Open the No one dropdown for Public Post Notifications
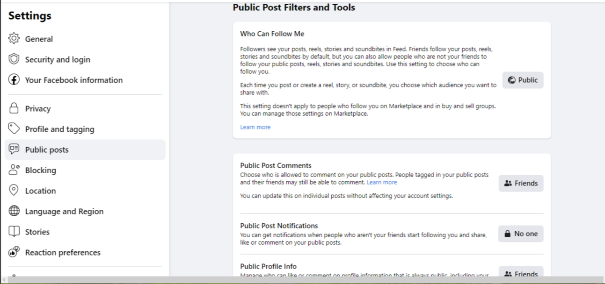 pos(521,234)
